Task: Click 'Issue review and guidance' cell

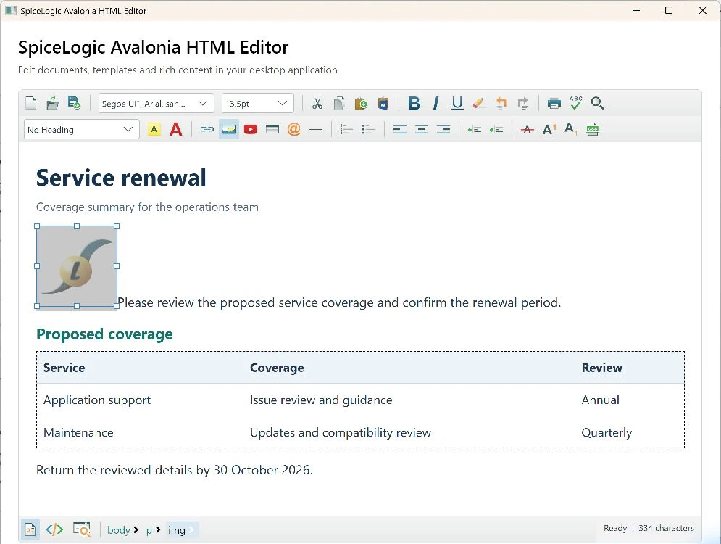Action: [410, 400]
